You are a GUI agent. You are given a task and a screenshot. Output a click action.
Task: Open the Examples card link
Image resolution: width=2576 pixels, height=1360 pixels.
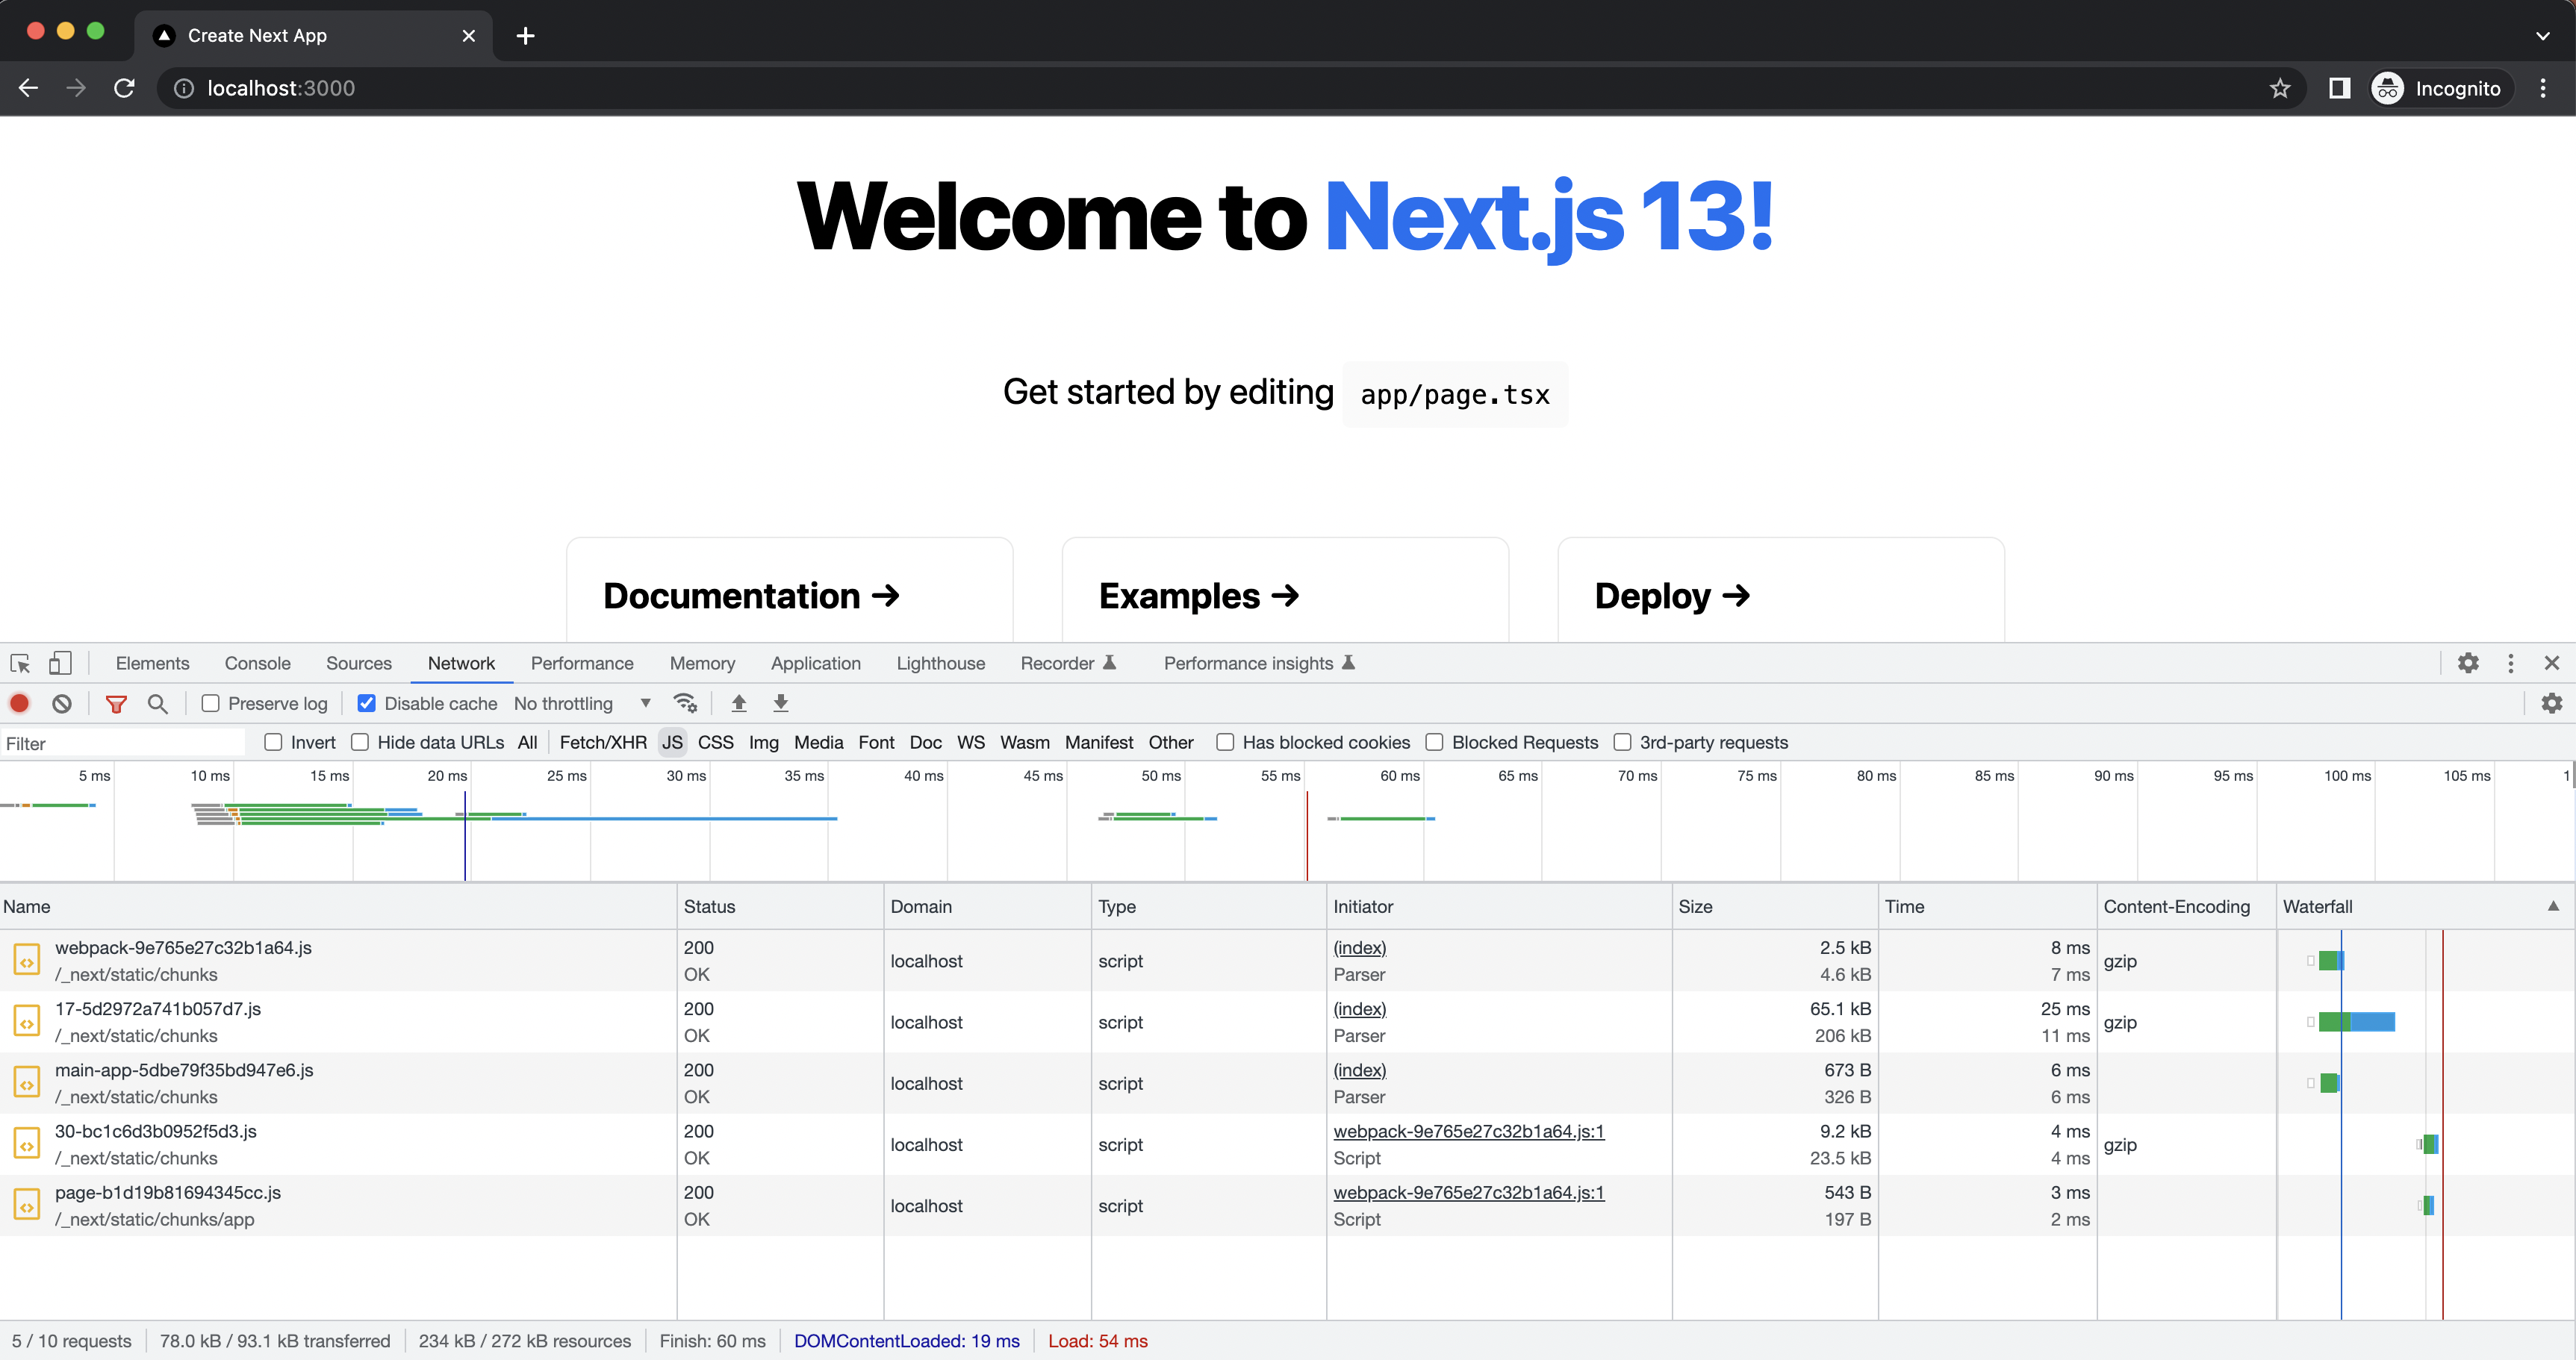(x=1285, y=590)
